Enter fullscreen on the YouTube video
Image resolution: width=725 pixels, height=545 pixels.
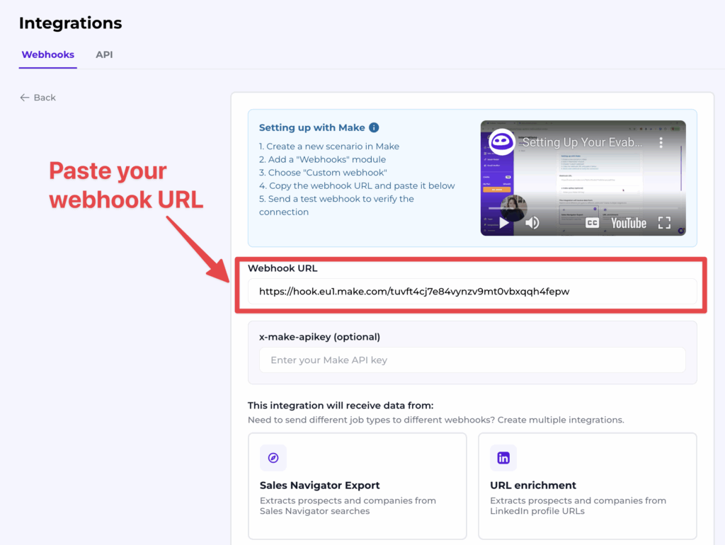(665, 223)
